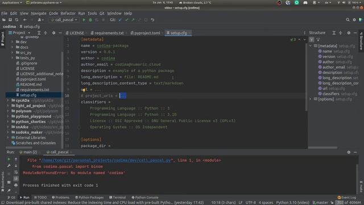Click up arrow in Run panel gutter
The height and width of the screenshot is (205, 364).
coord(16,159)
